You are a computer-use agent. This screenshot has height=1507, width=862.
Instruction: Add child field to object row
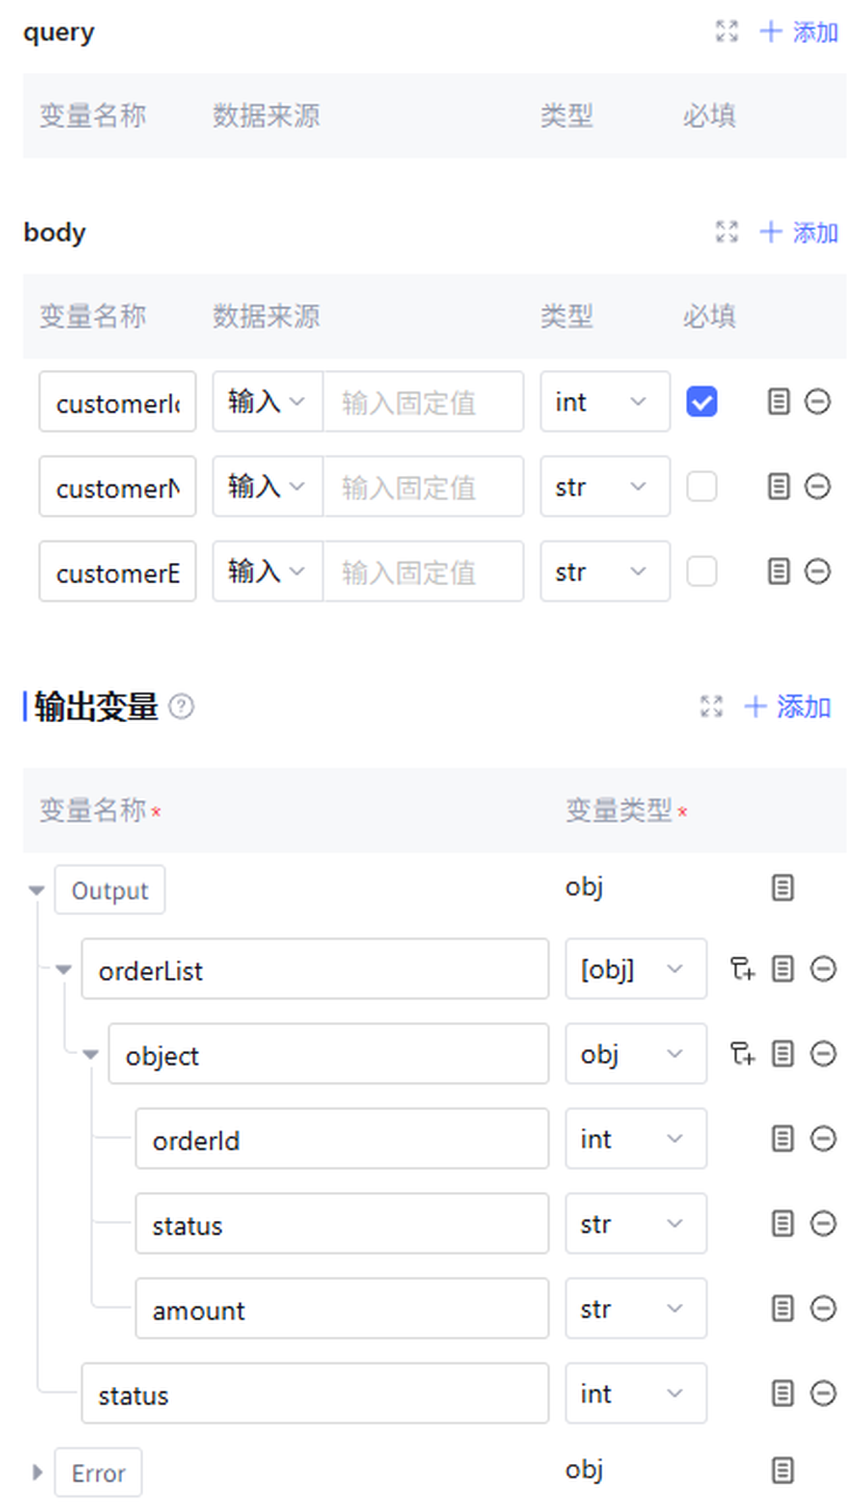pyautogui.click(x=742, y=1054)
